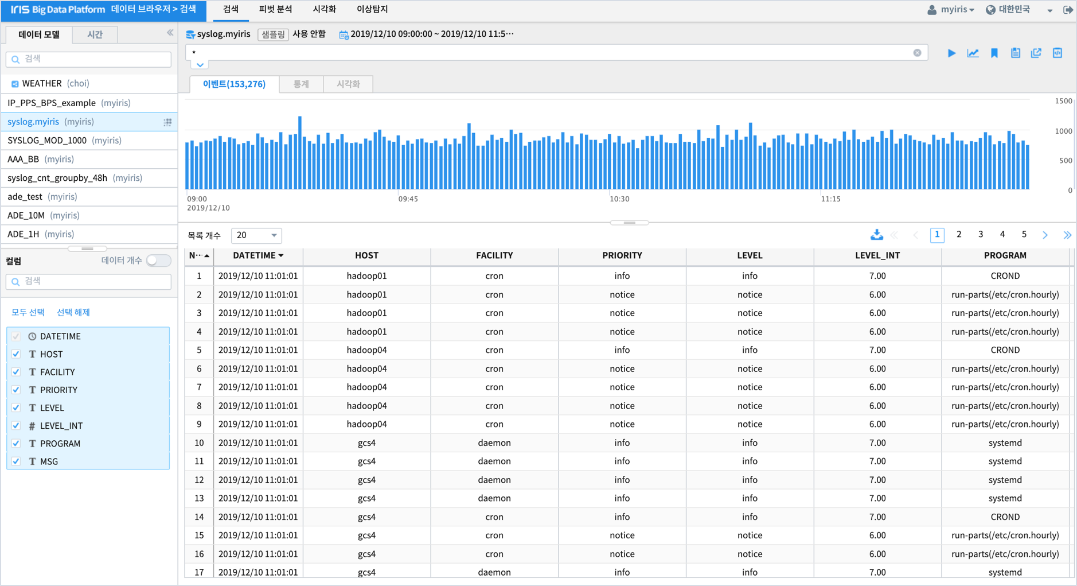Click the search icon in model search box
1077x586 pixels.
15,59
